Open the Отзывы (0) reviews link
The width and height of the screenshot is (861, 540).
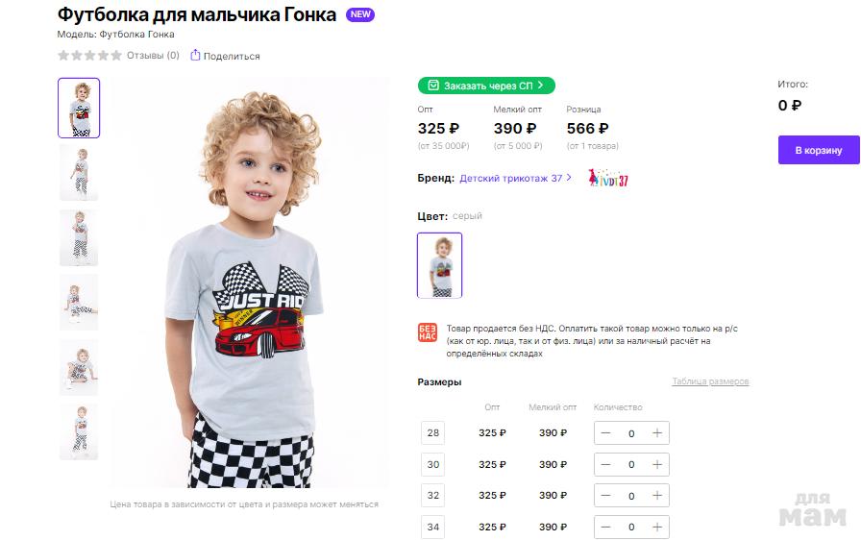[153, 56]
